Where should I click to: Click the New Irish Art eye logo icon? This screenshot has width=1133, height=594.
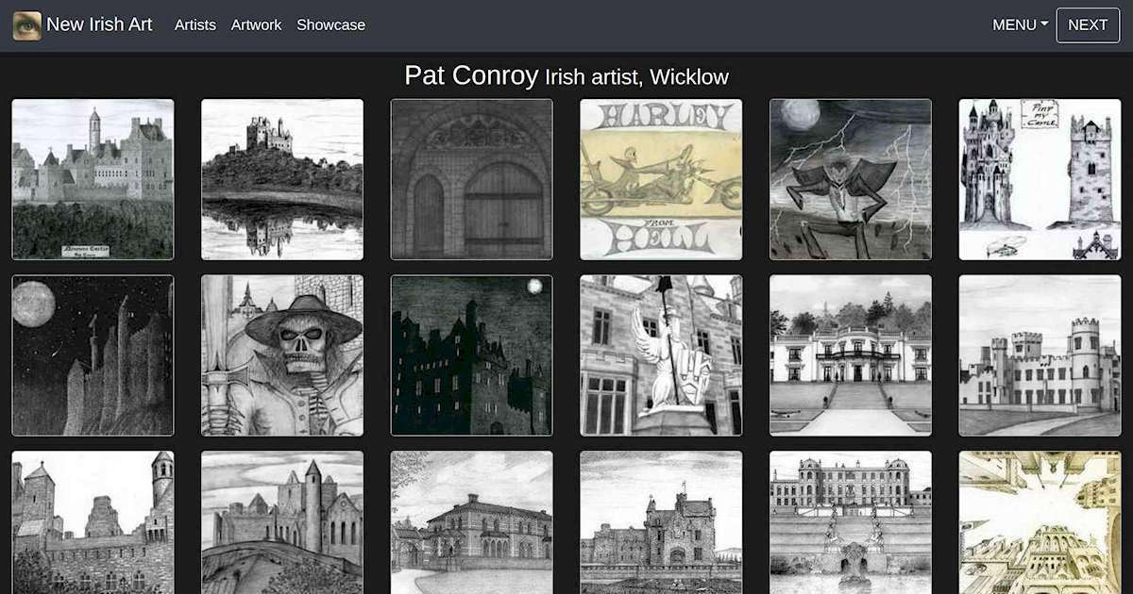[x=26, y=25]
